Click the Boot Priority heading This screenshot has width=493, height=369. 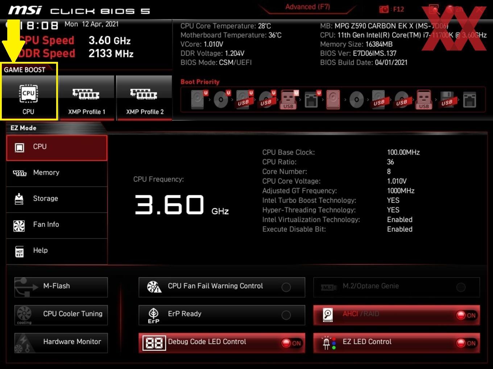point(200,82)
